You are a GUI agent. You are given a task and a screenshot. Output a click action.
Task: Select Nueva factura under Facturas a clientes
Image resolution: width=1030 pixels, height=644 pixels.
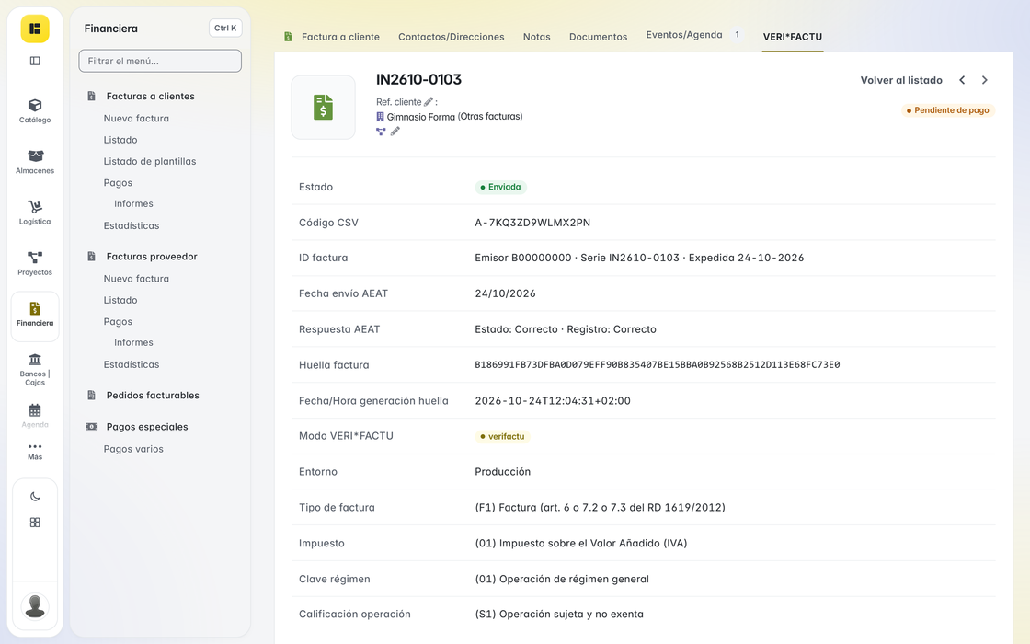point(136,119)
